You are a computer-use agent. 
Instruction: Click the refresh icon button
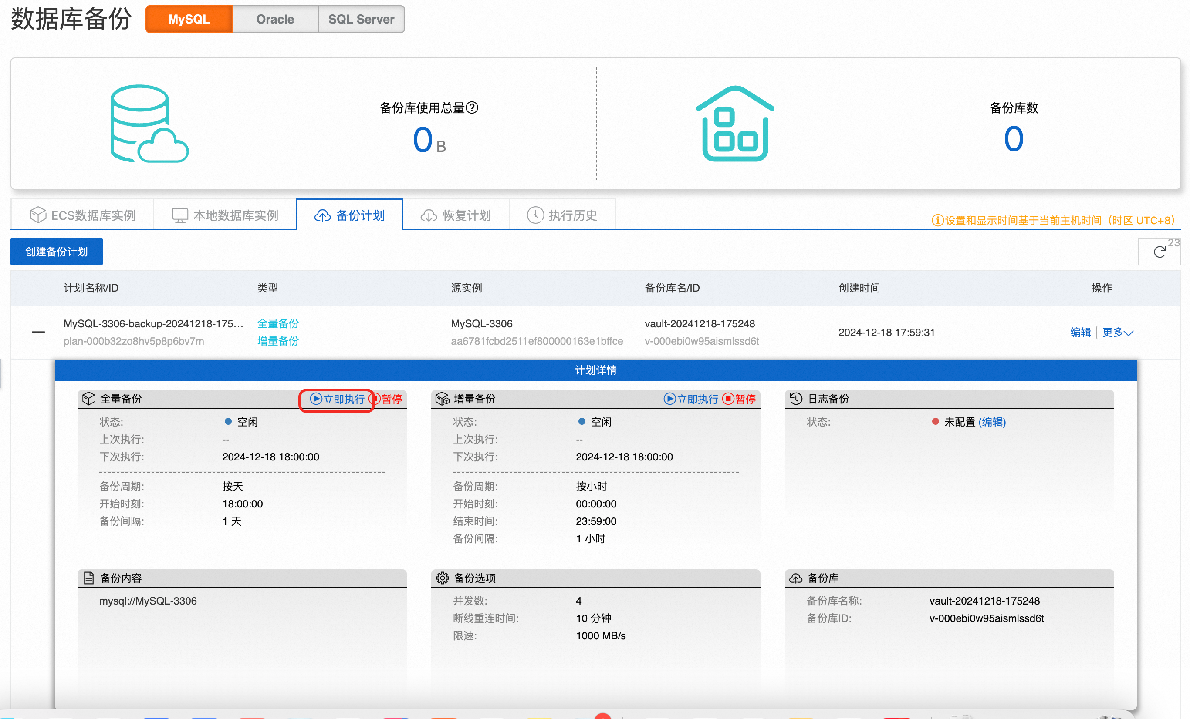pyautogui.click(x=1159, y=252)
